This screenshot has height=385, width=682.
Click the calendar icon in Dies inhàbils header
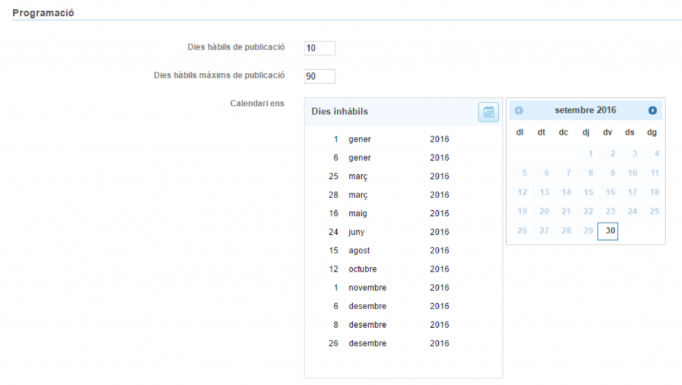click(x=488, y=112)
